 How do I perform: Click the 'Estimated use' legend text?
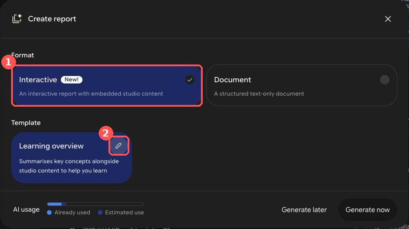point(124,213)
